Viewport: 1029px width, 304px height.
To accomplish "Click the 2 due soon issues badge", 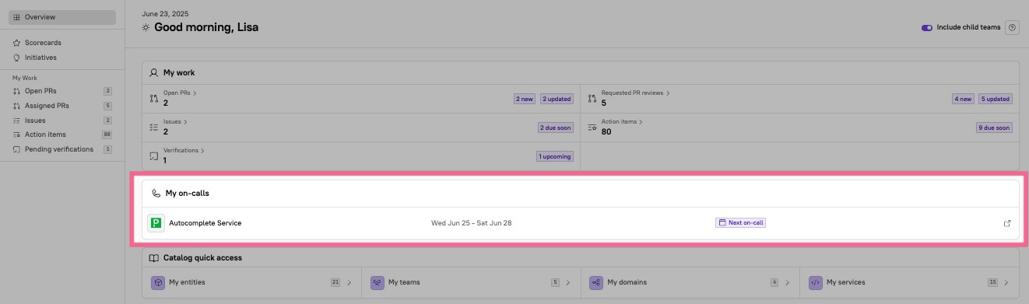I will click(555, 128).
